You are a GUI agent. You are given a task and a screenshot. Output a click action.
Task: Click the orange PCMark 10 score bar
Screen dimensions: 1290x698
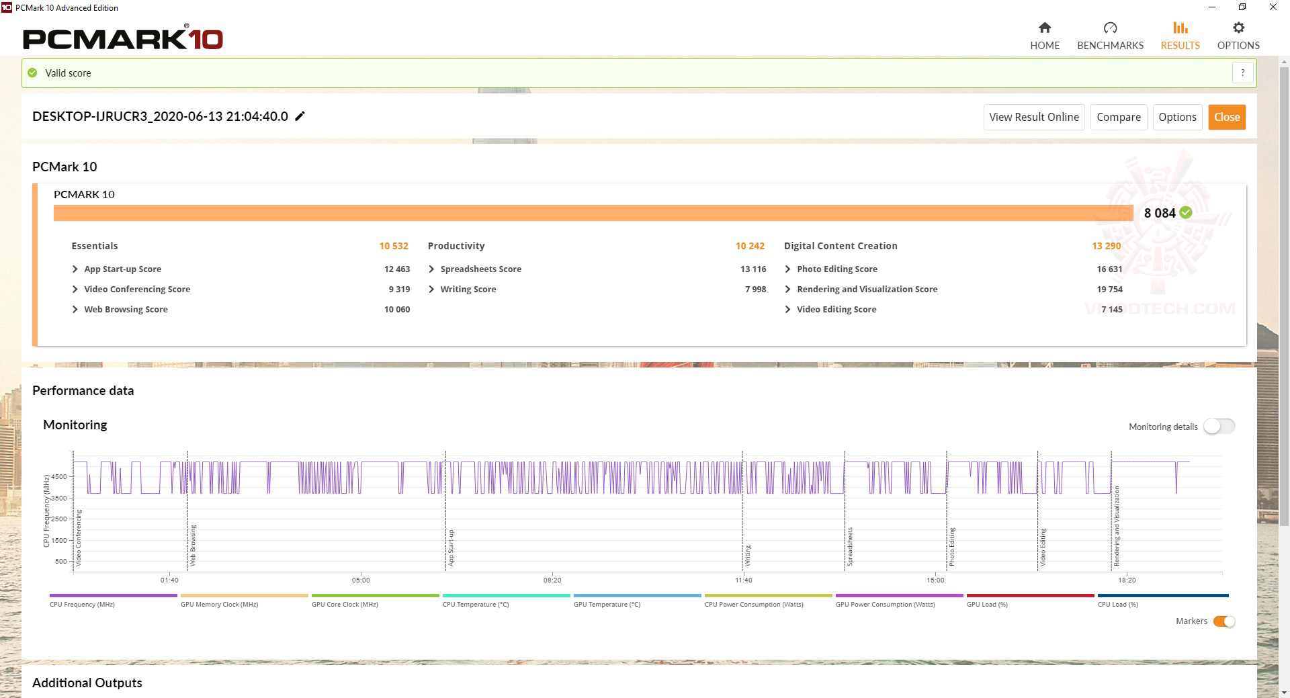[593, 213]
